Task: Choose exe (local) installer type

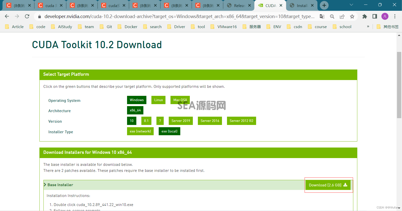Action: point(169,131)
